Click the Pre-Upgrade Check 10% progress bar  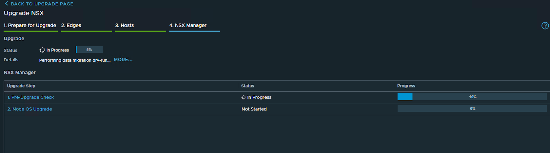(472, 97)
